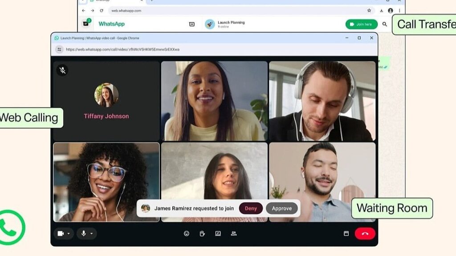Click the green Join here button
The width and height of the screenshot is (456, 256).
point(362,24)
